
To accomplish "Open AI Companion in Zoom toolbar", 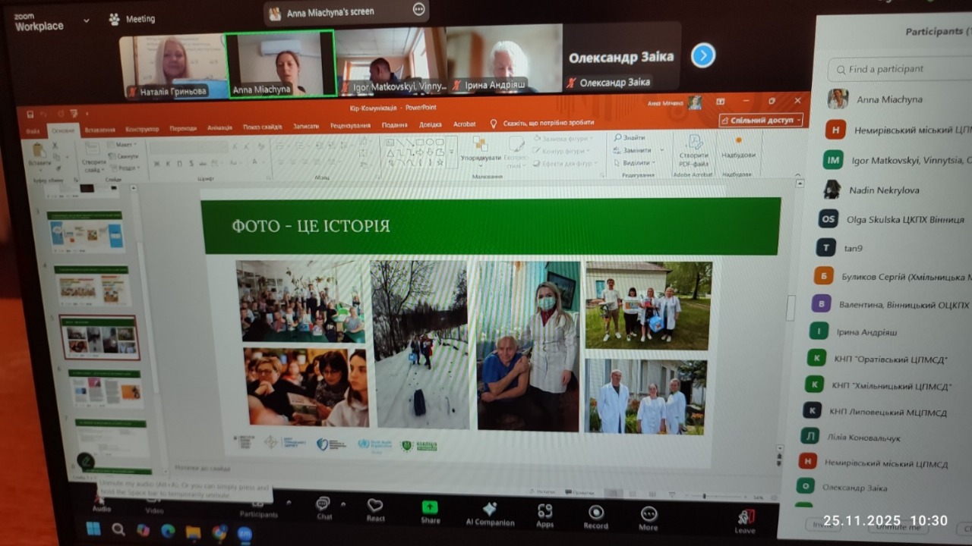I will click(x=490, y=510).
